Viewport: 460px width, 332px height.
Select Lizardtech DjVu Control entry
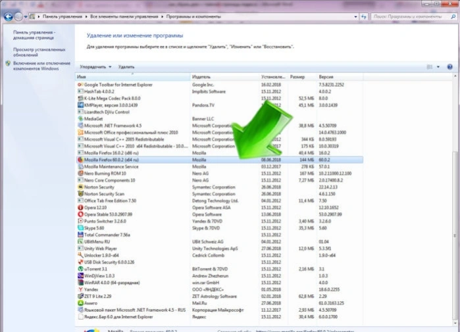point(219,112)
